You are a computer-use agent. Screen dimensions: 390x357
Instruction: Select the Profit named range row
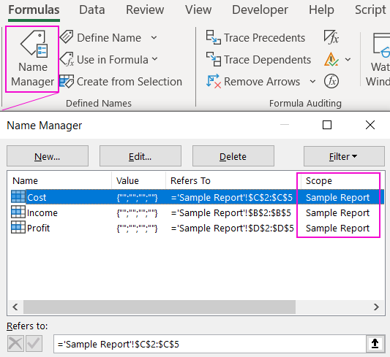198,228
